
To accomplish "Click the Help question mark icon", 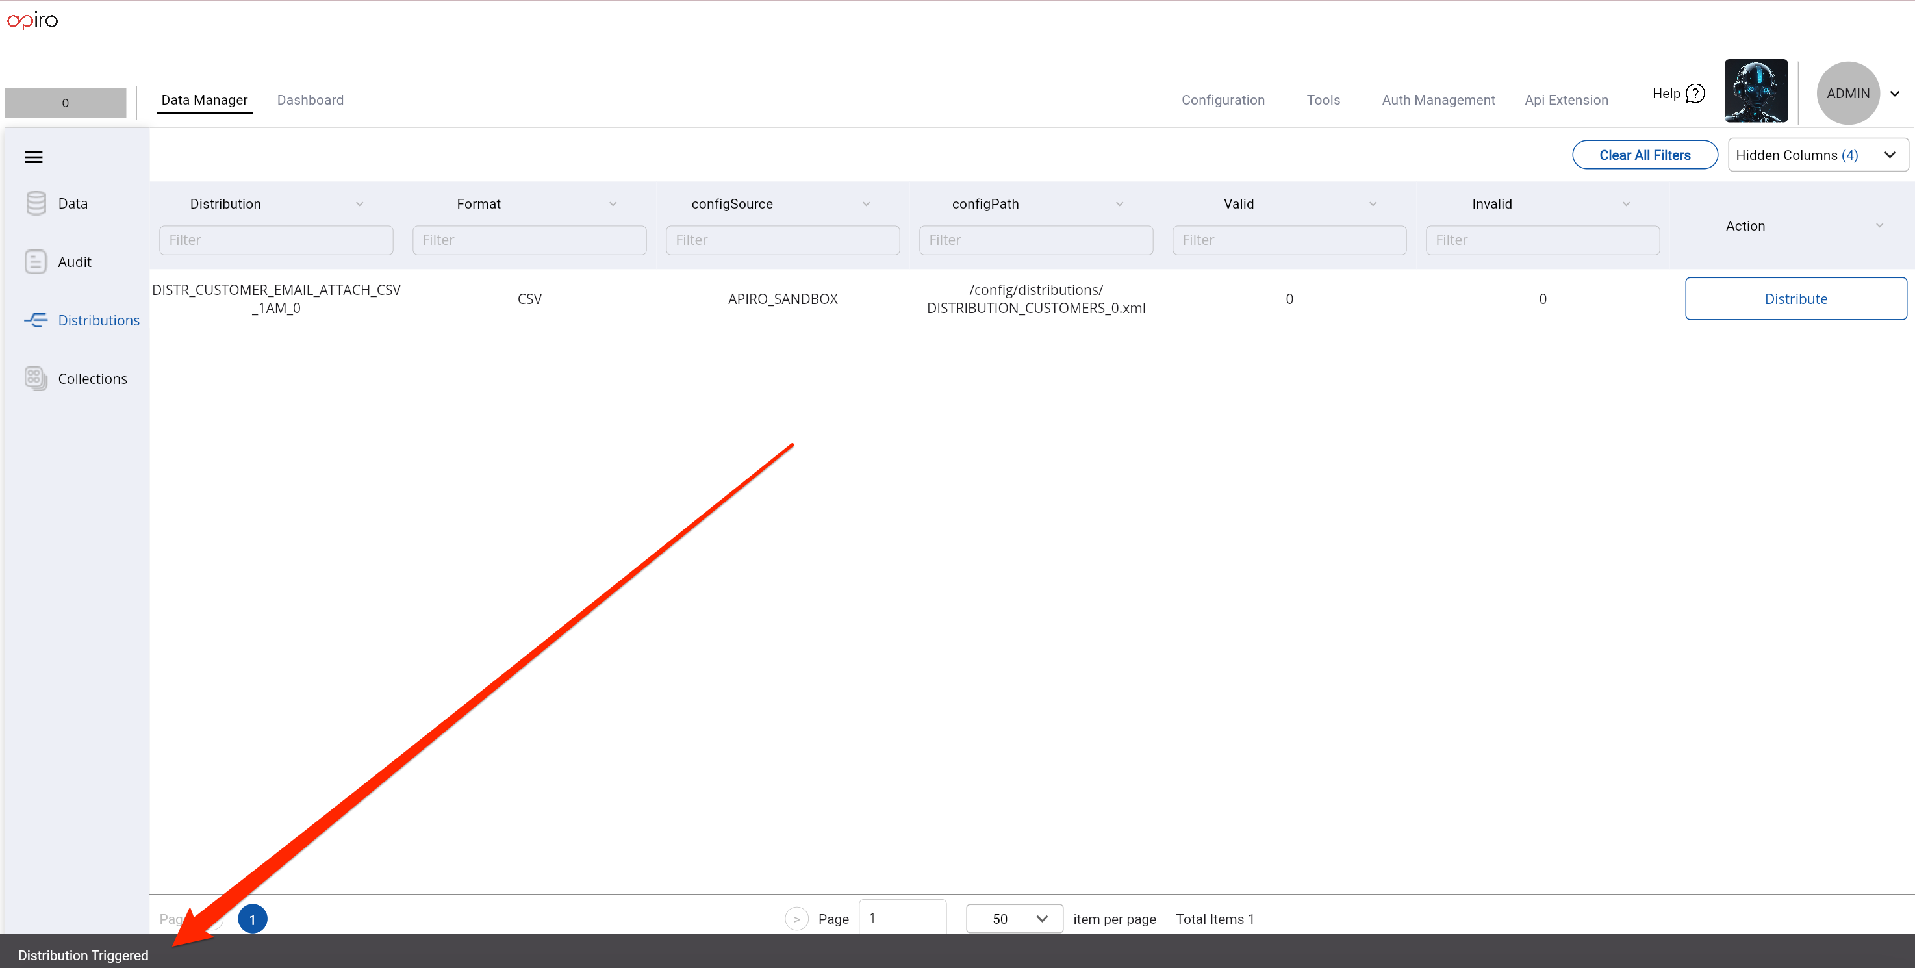I will pos(1697,93).
